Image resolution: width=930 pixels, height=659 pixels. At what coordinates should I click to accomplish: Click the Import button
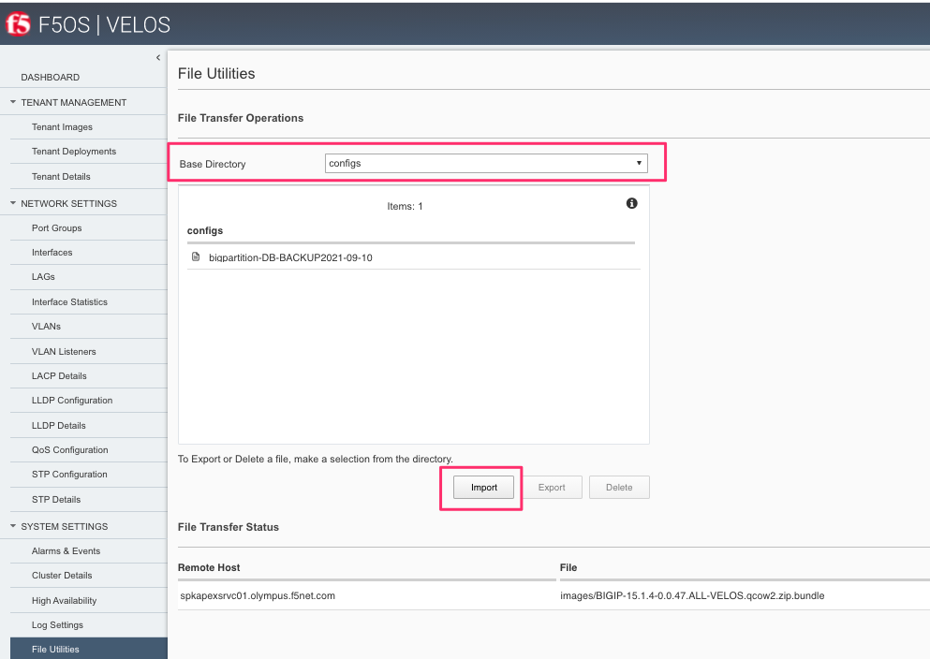pos(484,487)
